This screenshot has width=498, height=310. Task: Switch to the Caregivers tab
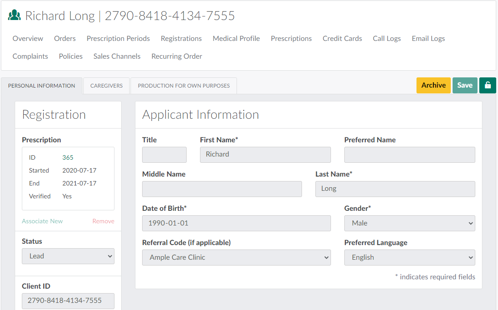click(106, 86)
